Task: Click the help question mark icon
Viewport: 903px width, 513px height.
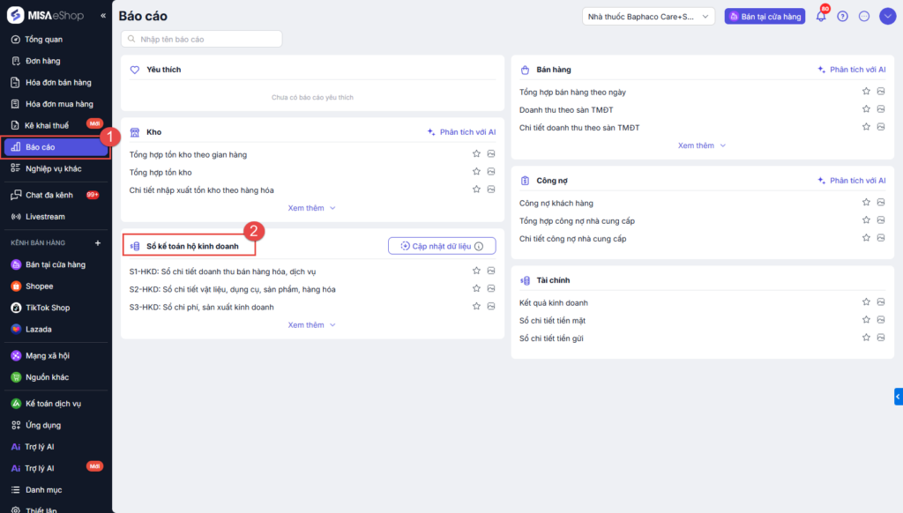Action: click(843, 16)
